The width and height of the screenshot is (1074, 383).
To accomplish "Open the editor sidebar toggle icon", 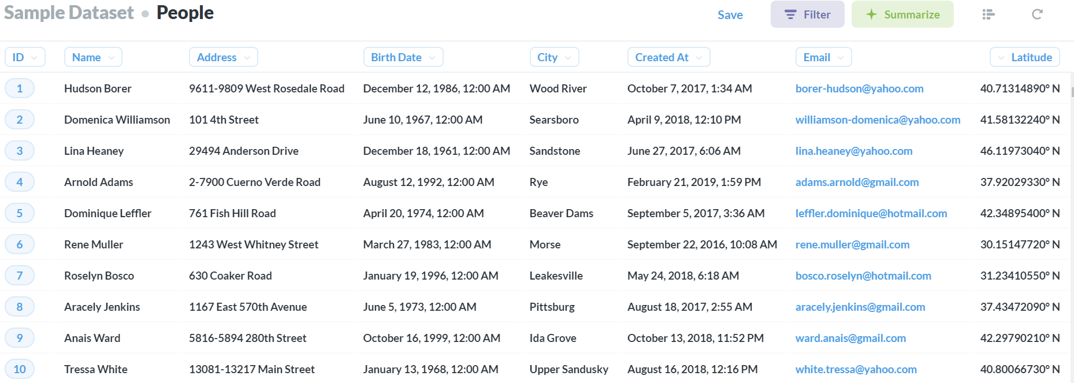I will (988, 14).
